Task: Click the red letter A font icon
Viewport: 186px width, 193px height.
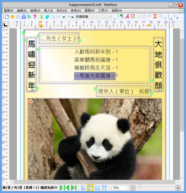Action: click(127, 16)
